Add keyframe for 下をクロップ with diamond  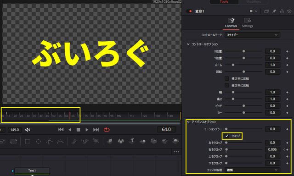click(x=287, y=163)
